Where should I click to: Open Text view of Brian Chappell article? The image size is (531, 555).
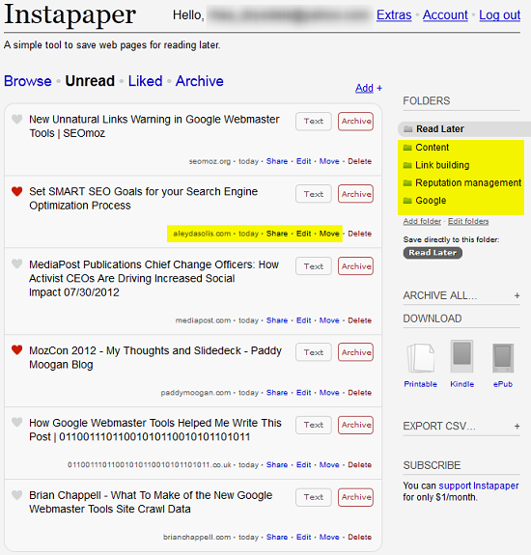point(314,497)
